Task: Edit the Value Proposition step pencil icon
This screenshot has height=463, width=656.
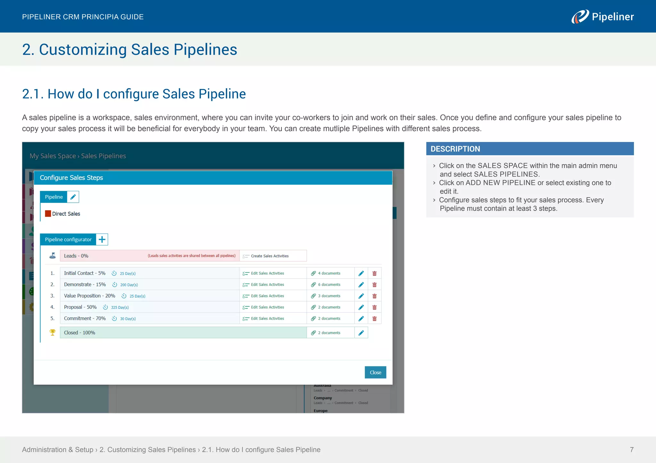Action: click(361, 296)
